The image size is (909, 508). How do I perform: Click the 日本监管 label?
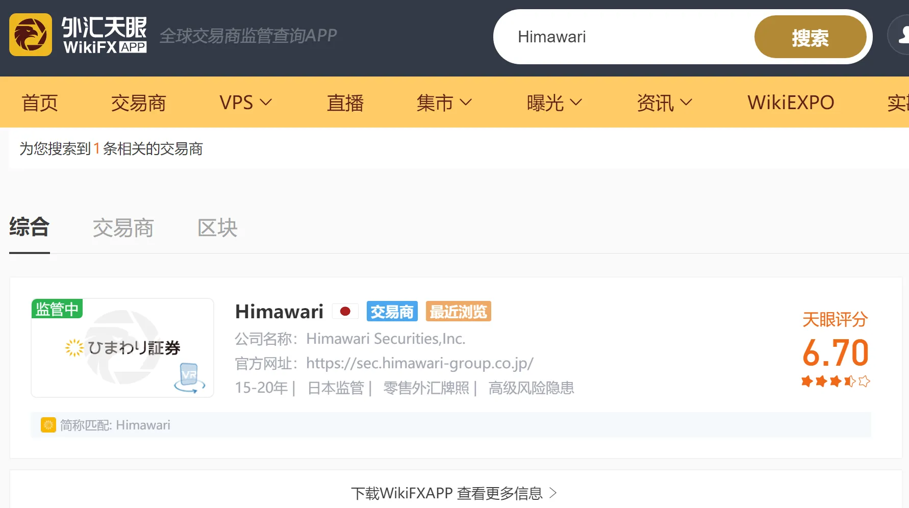336,388
